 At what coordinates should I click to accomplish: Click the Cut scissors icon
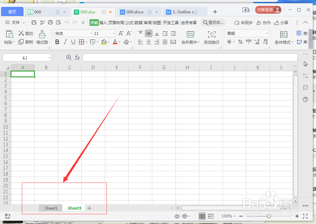click(x=21, y=33)
